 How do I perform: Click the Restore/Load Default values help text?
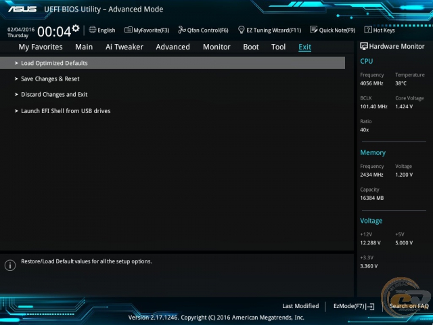87,261
